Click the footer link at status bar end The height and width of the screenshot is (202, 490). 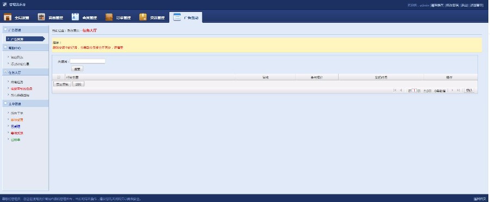tap(480, 199)
